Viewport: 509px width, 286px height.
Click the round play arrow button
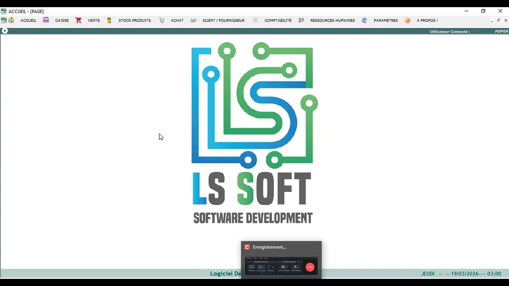click(x=5, y=31)
